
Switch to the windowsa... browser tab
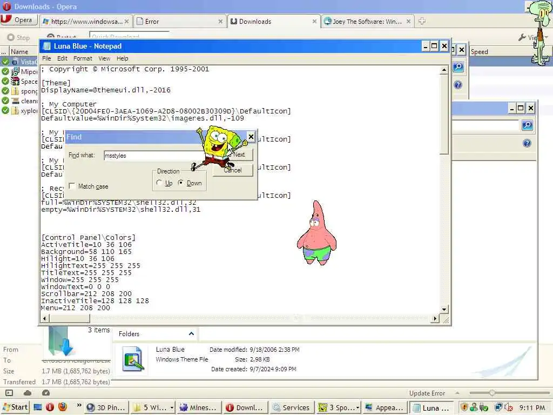pos(86,22)
